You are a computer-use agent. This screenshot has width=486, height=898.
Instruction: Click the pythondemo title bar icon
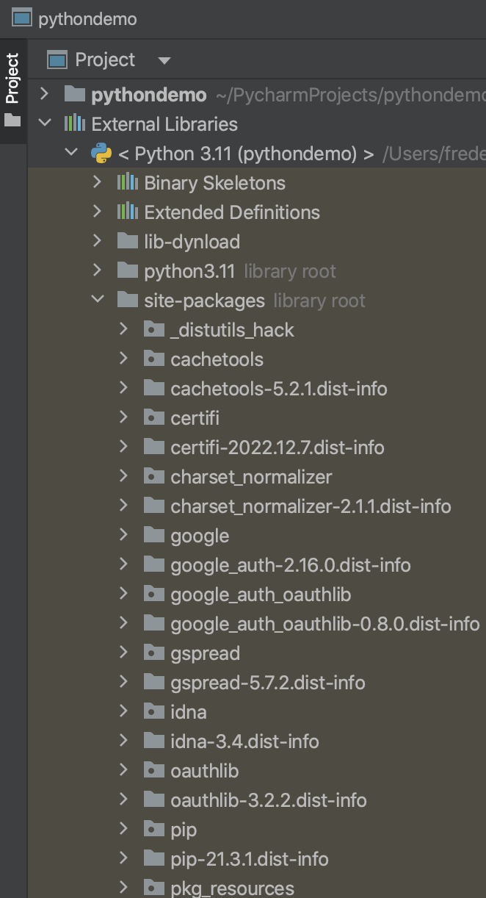[x=21, y=18]
